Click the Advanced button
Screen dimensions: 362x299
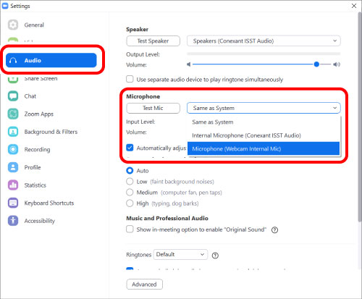pos(144,285)
